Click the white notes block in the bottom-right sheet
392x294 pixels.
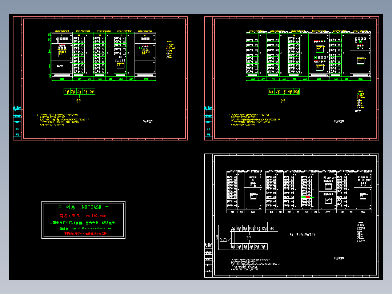(255, 265)
